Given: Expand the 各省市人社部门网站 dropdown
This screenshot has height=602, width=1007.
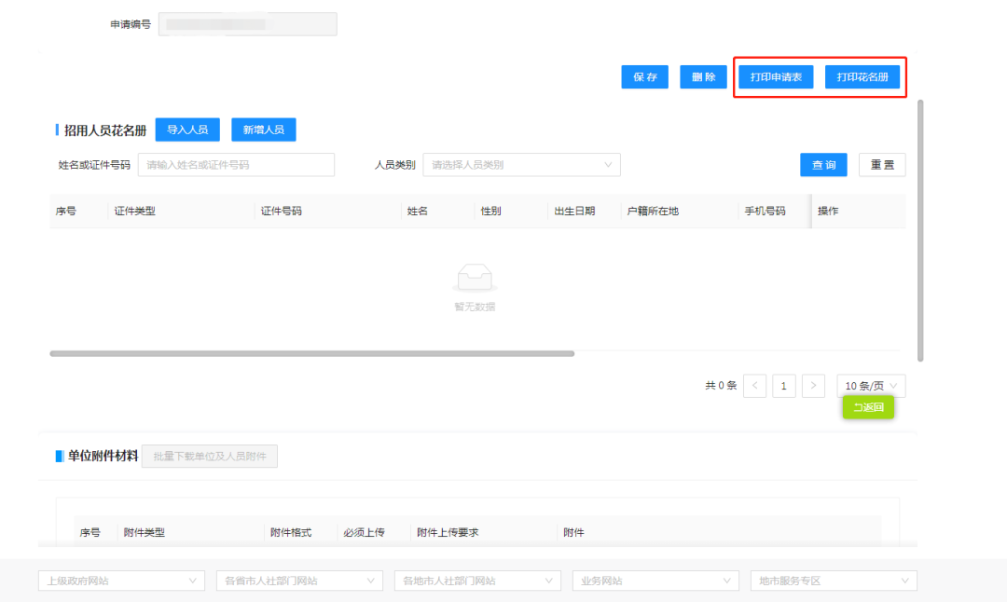Looking at the screenshot, I should tap(299, 581).
